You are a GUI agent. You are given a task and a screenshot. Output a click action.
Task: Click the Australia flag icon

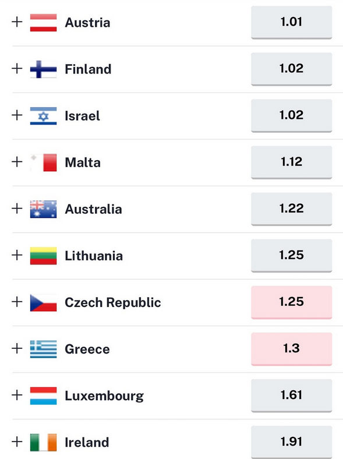43,209
